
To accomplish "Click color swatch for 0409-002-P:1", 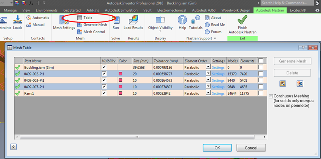I will coord(120,74).
